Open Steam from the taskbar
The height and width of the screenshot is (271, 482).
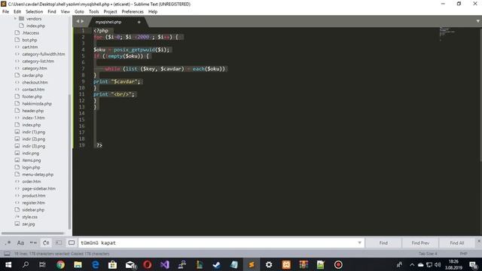[x=216, y=264]
